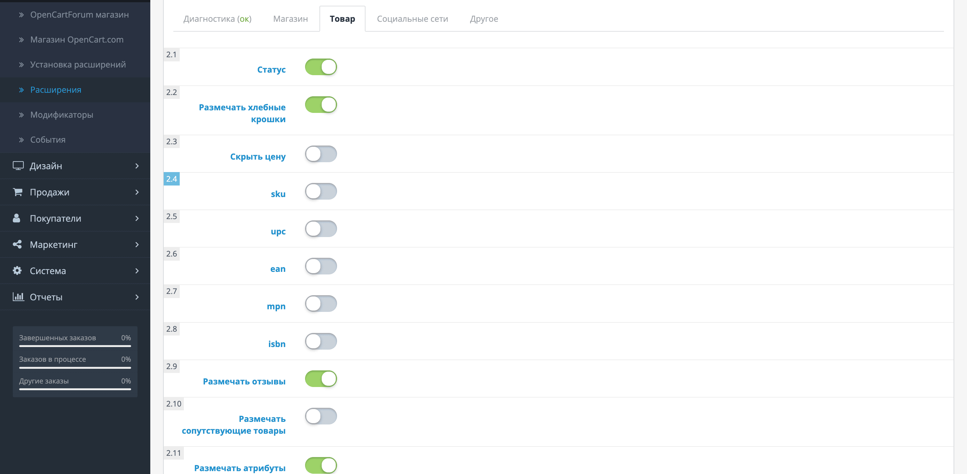Click the shopping cart icon for Продажи
The image size is (967, 474).
[x=18, y=192]
